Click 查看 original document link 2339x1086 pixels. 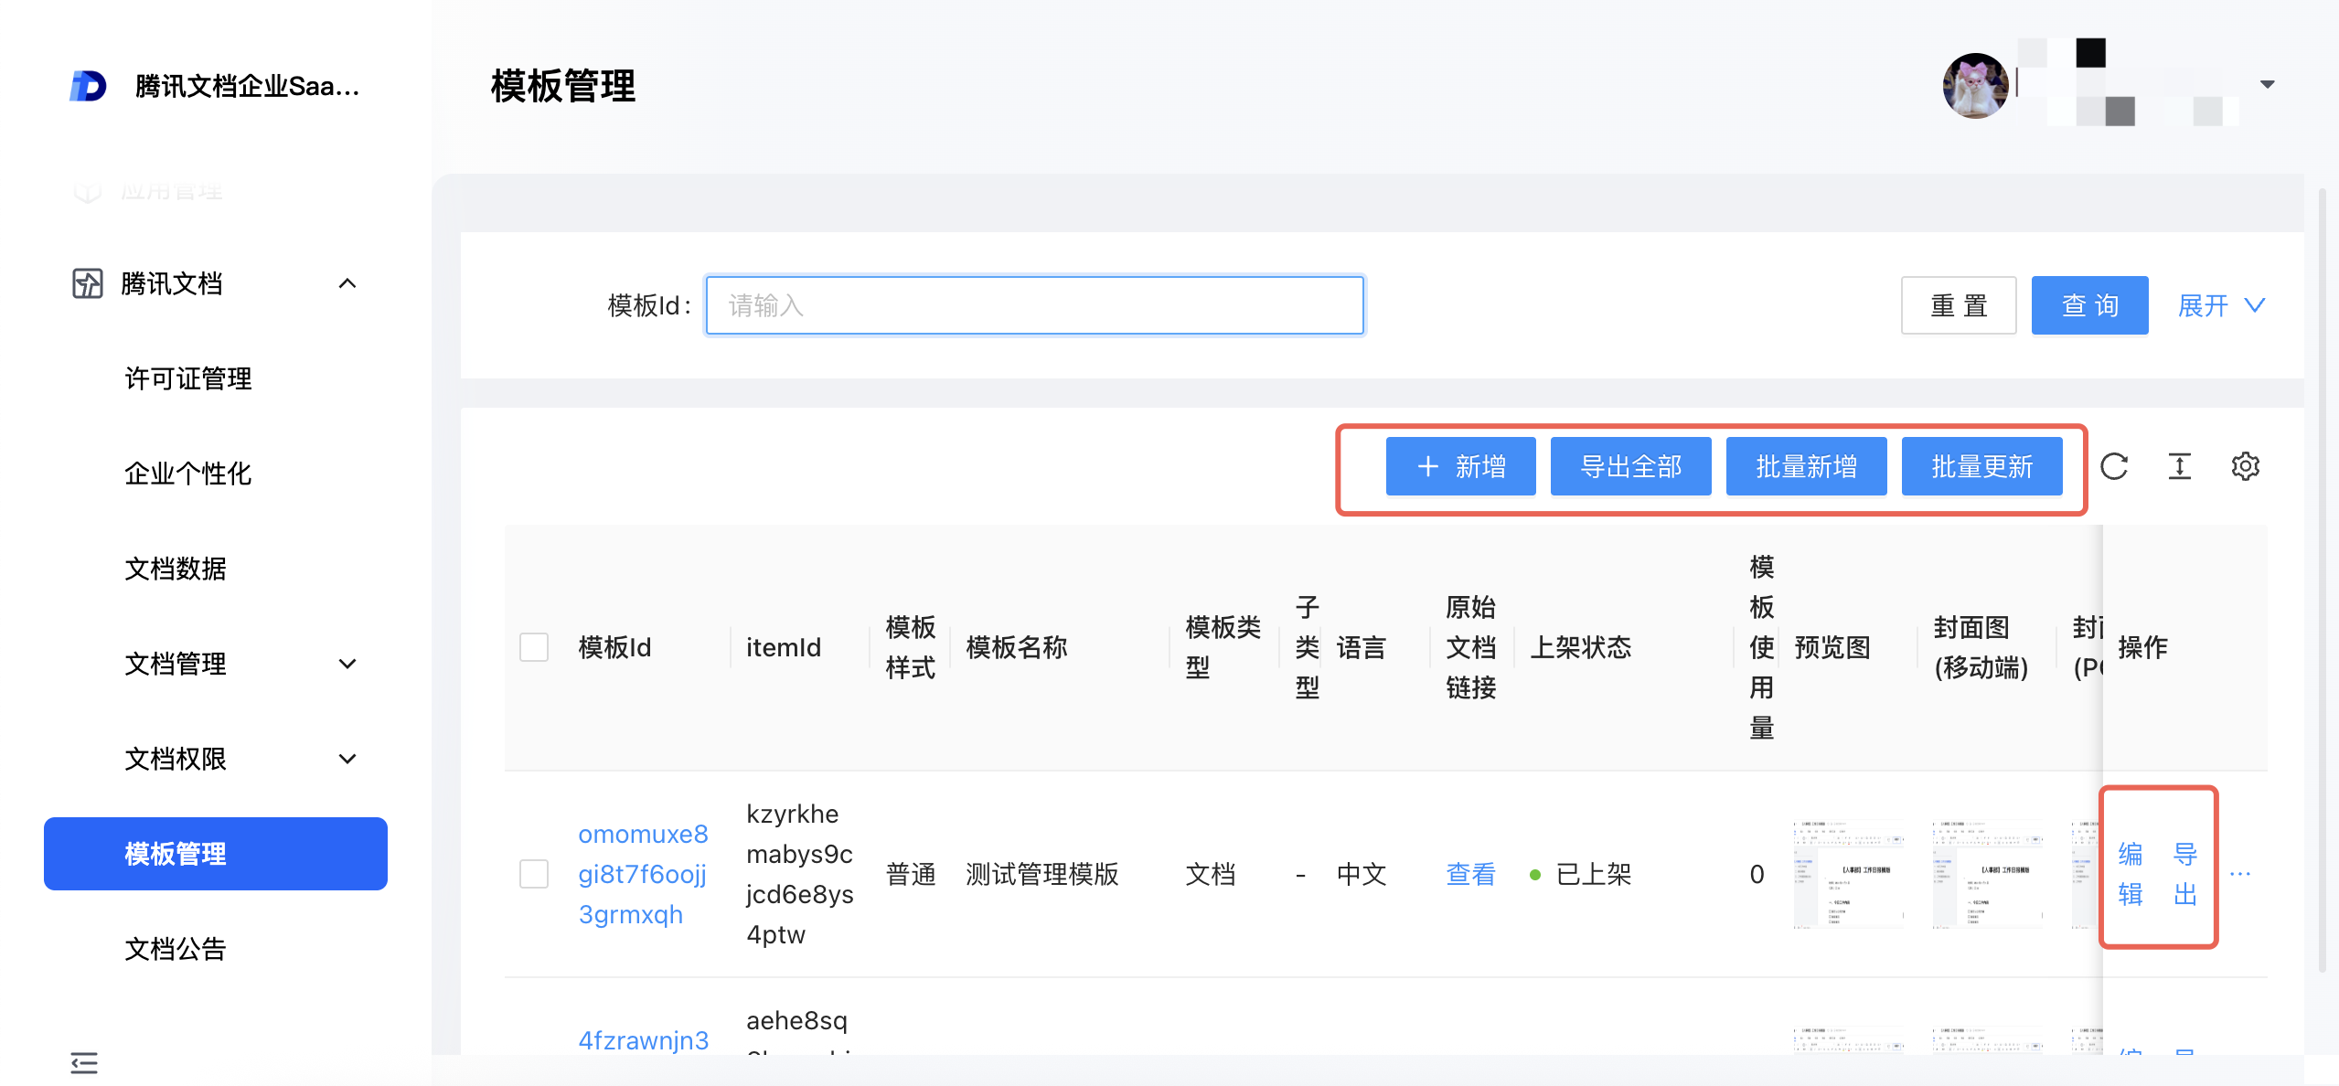(x=1470, y=874)
